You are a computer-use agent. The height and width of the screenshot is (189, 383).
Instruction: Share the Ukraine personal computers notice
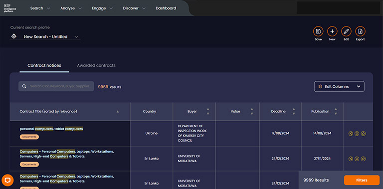click(x=351, y=134)
